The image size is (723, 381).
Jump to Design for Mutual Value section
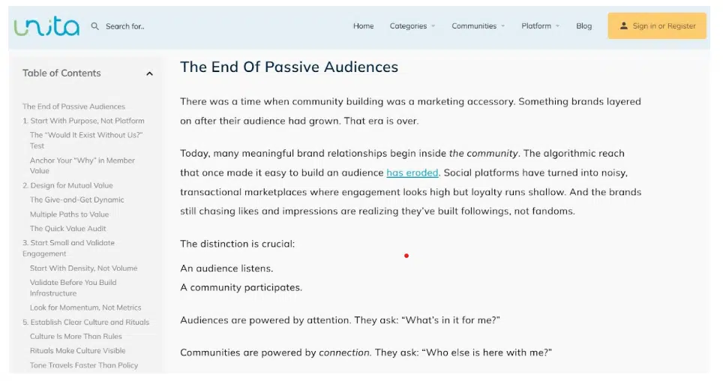[x=67, y=185]
